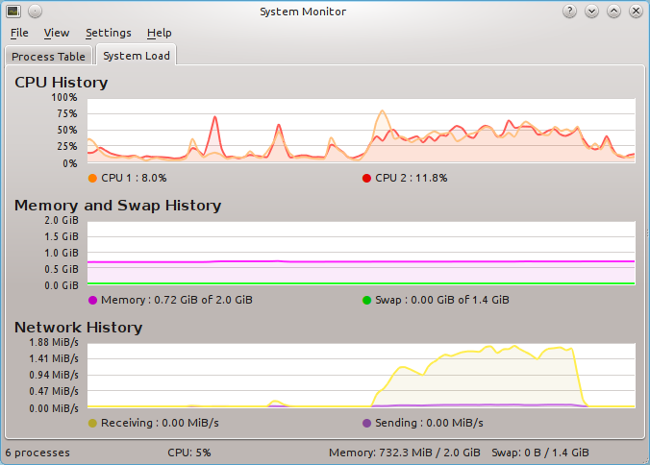
Task: Select the System Load tab
Action: (x=137, y=56)
